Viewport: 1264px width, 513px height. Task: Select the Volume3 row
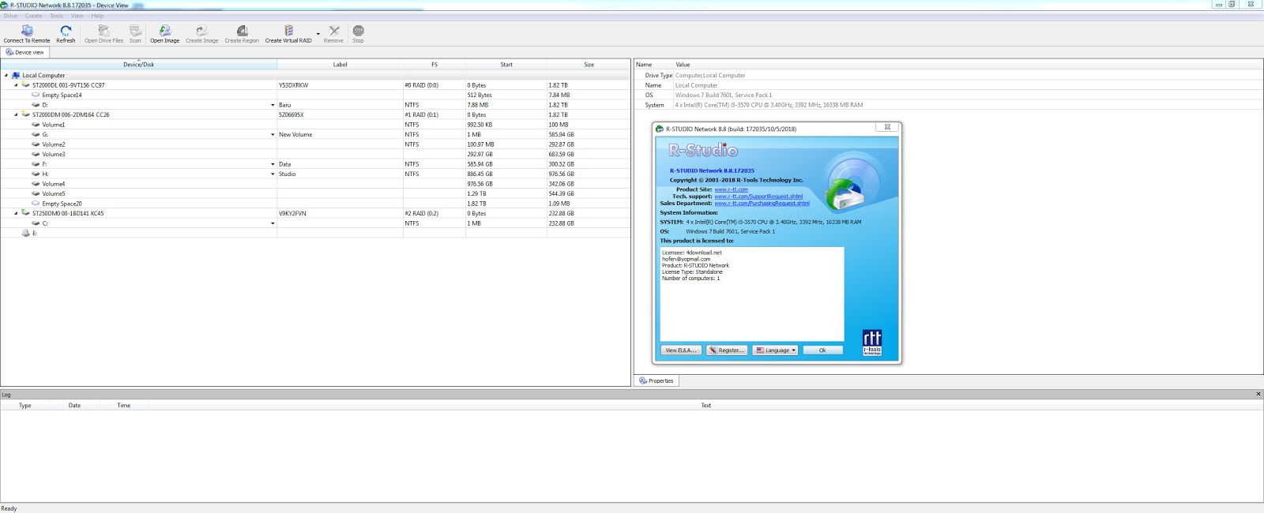click(x=315, y=154)
